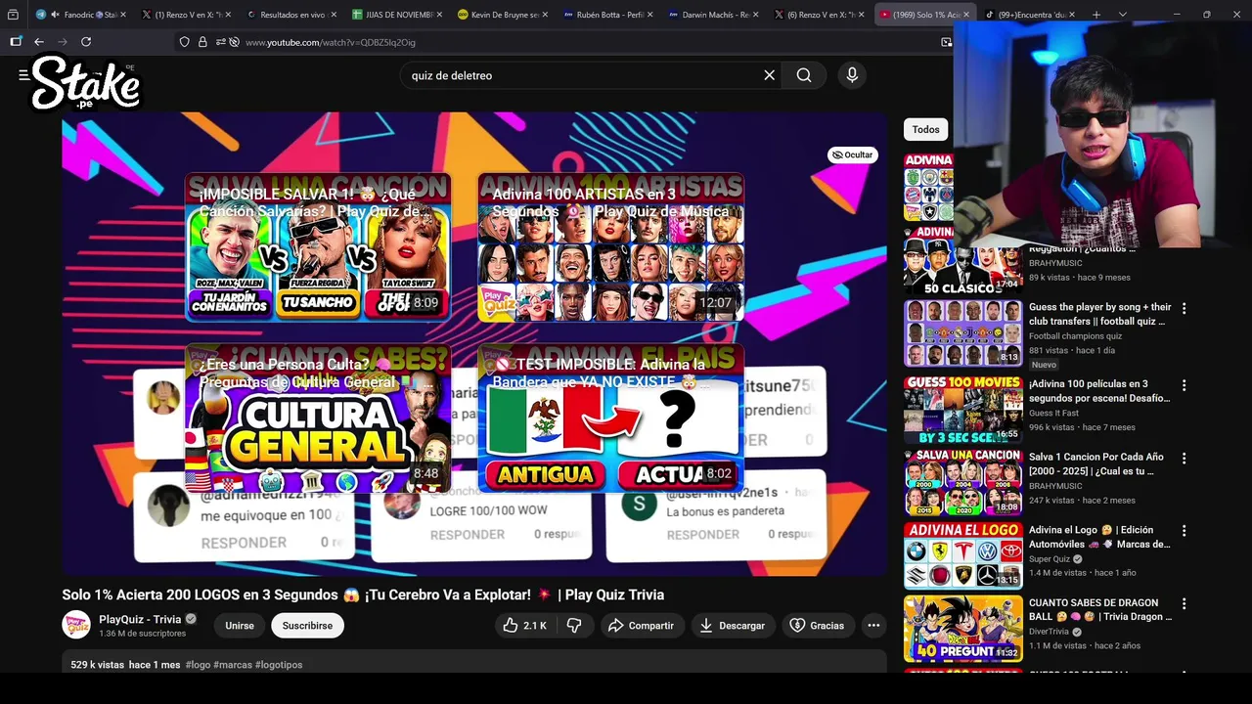Open the GUESS 100 MOVIES sidebar thumbnail
The width and height of the screenshot is (1252, 704).
963,409
